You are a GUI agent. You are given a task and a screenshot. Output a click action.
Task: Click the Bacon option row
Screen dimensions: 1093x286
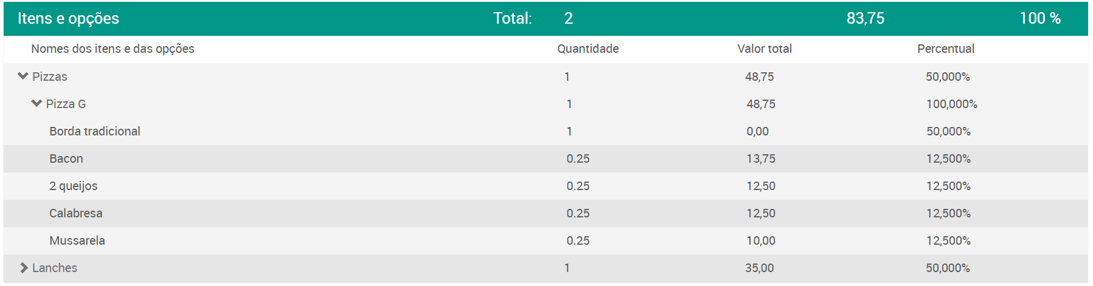(x=546, y=158)
